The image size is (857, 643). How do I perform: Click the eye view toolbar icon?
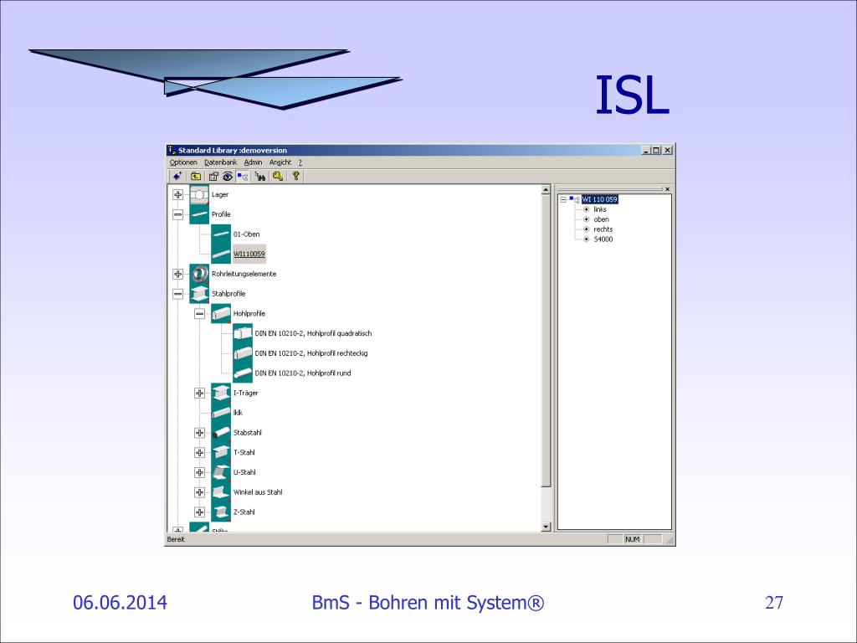pyautogui.click(x=228, y=176)
